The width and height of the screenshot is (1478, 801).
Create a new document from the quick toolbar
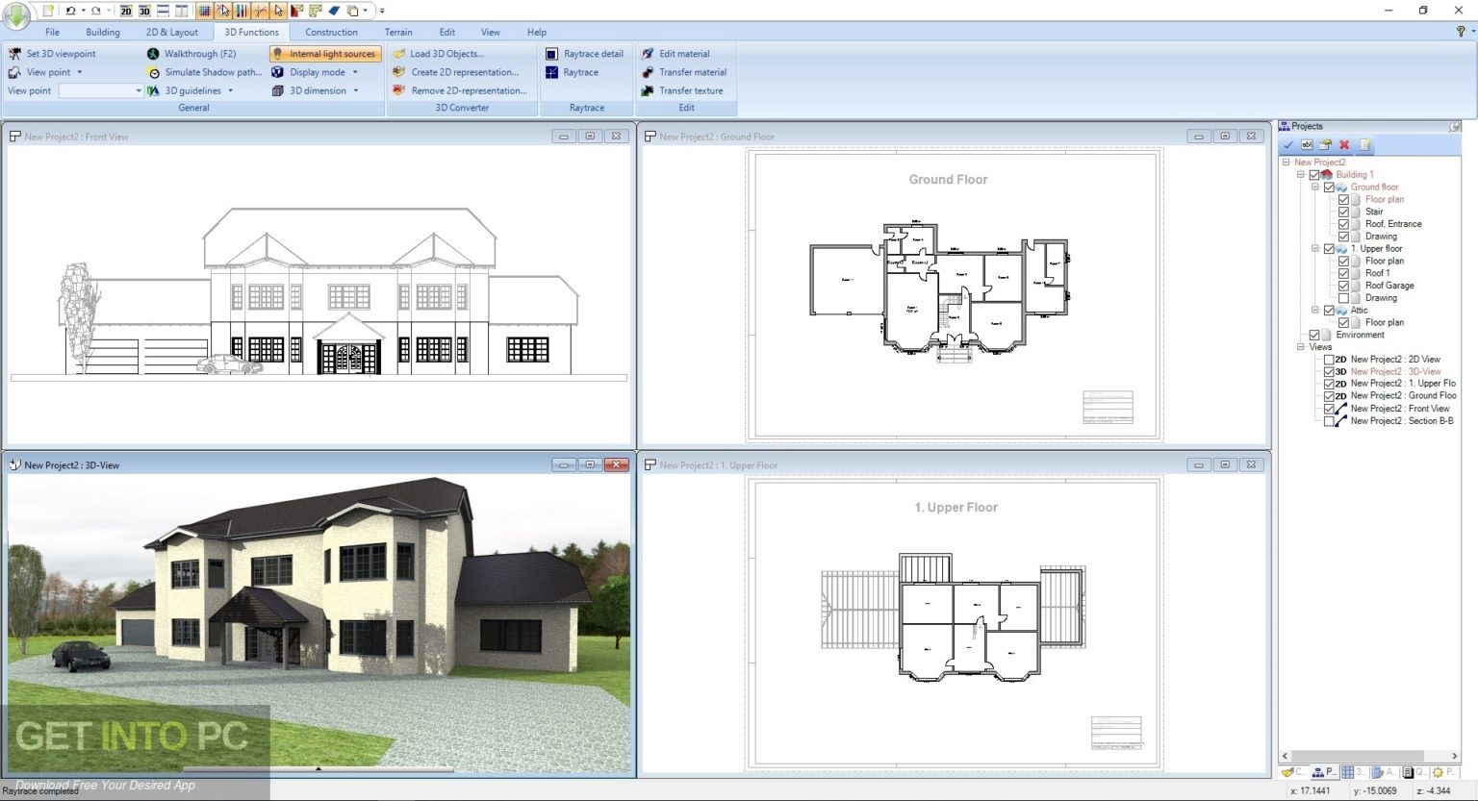48,11
